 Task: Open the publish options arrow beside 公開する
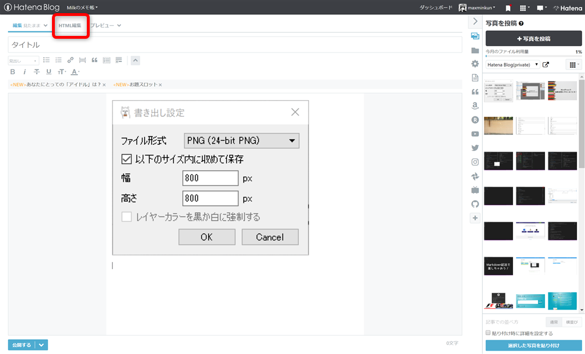pos(41,345)
